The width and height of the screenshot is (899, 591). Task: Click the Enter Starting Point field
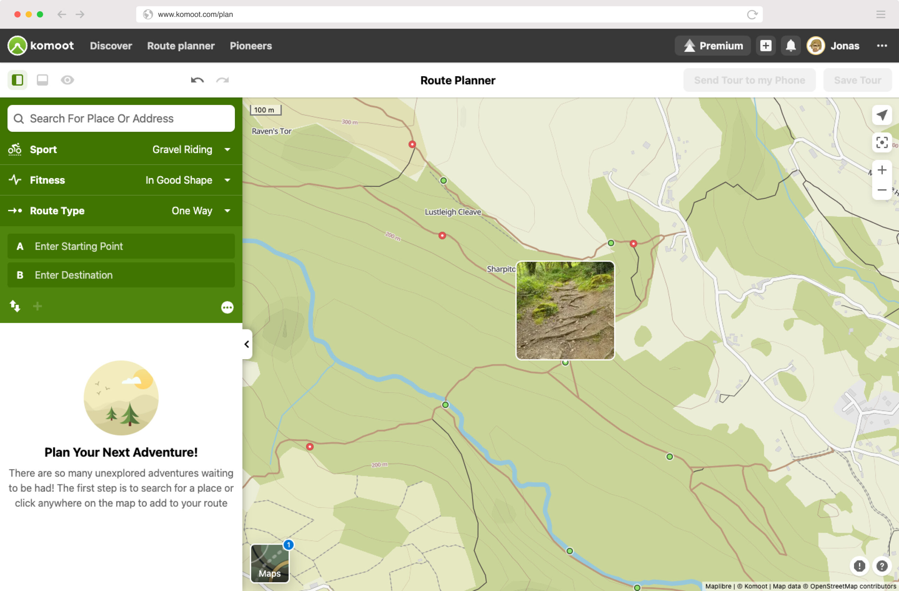[121, 246]
